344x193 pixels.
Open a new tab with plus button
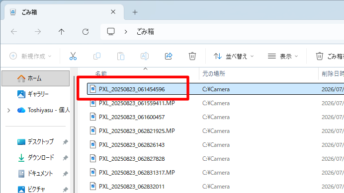click(x=135, y=12)
